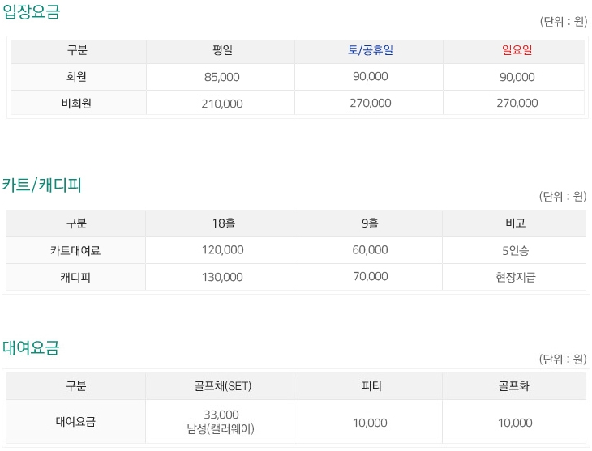Click the 입장요금 section heading

32,11
